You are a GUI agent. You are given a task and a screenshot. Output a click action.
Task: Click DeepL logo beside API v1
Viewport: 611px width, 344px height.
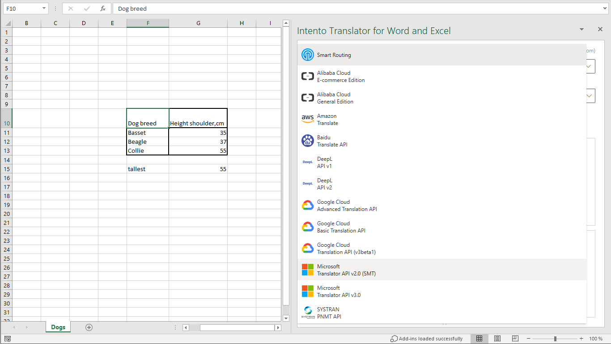308,162
